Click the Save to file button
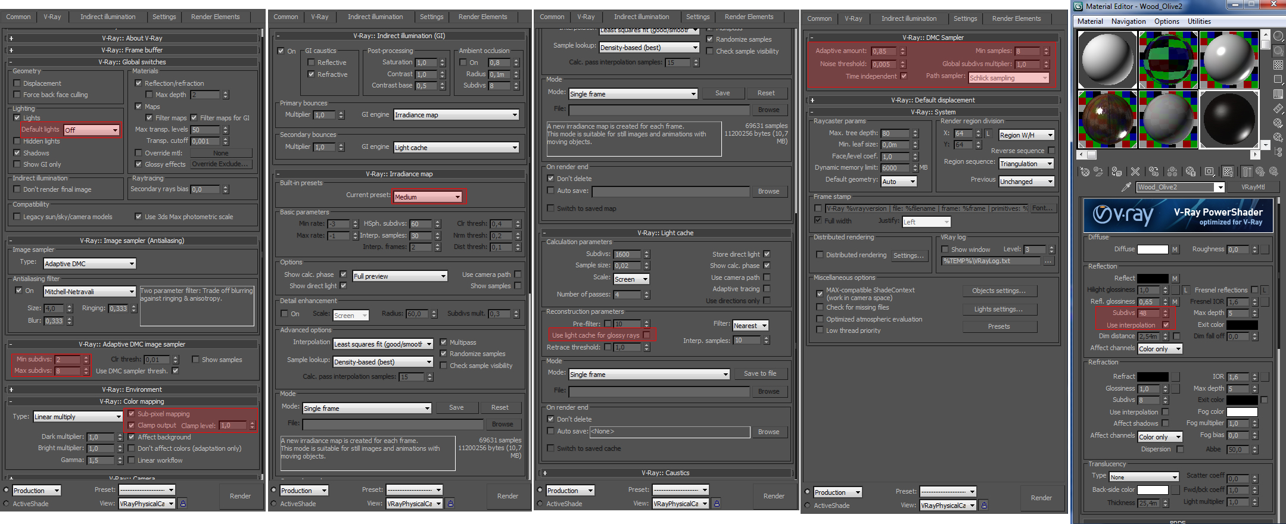The width and height of the screenshot is (1286, 524). click(760, 374)
